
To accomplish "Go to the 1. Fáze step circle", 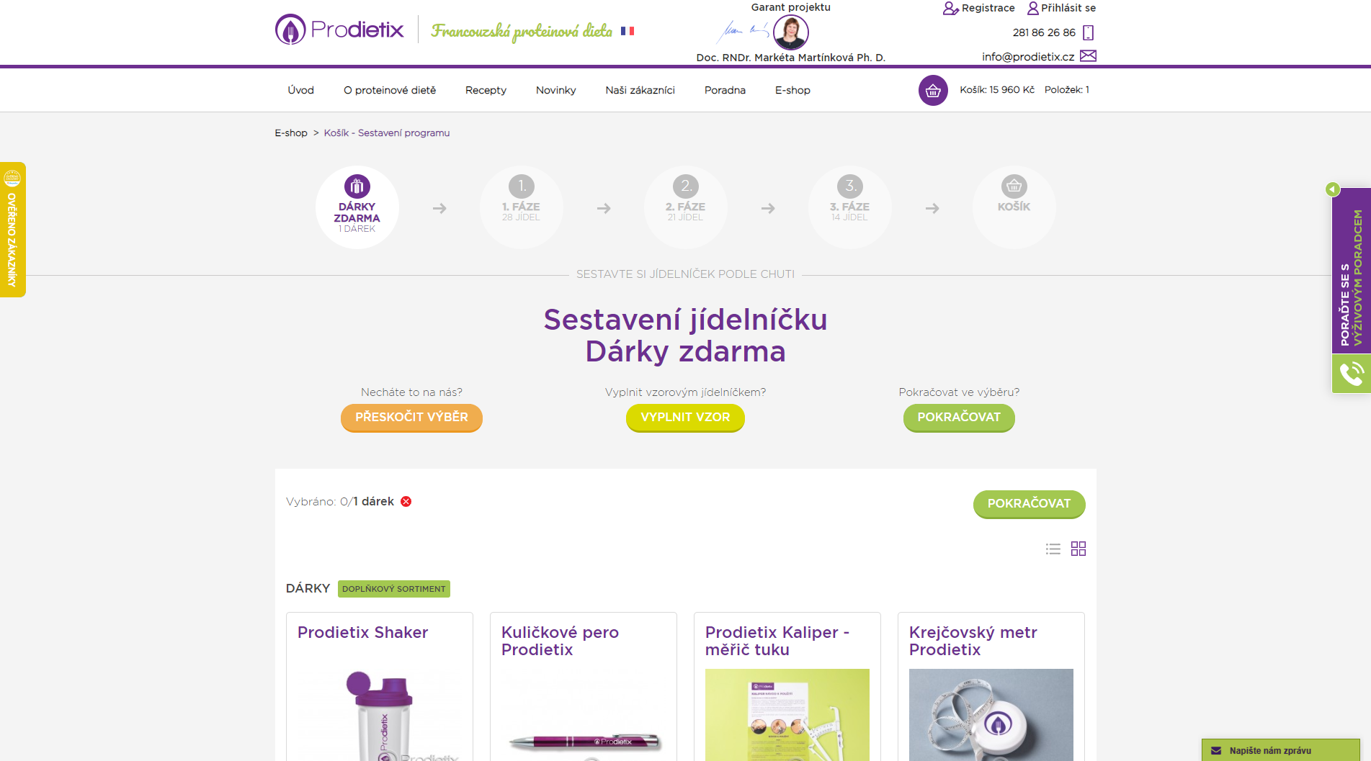I will (522, 207).
